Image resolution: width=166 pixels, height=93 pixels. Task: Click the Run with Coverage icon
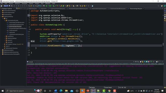(54, 6)
